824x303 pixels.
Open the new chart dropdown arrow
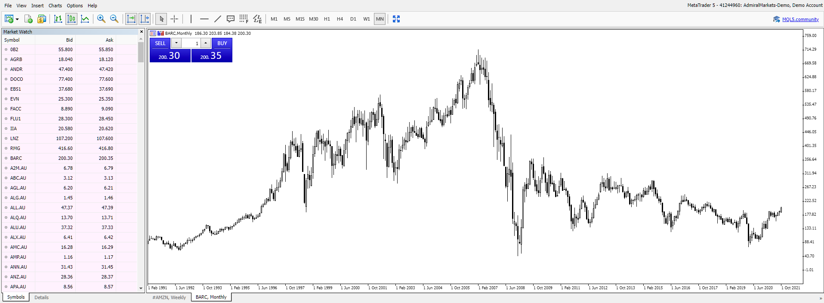click(17, 19)
